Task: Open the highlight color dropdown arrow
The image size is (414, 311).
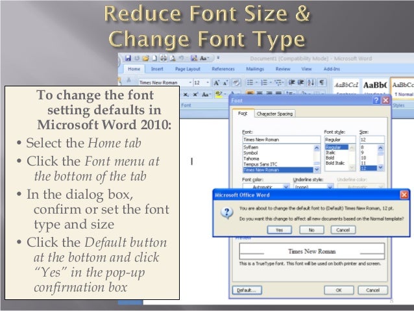Action: pyautogui.click(x=225, y=94)
